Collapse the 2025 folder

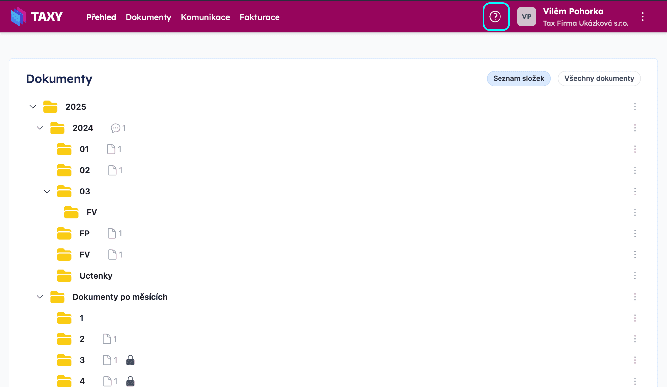pyautogui.click(x=33, y=107)
